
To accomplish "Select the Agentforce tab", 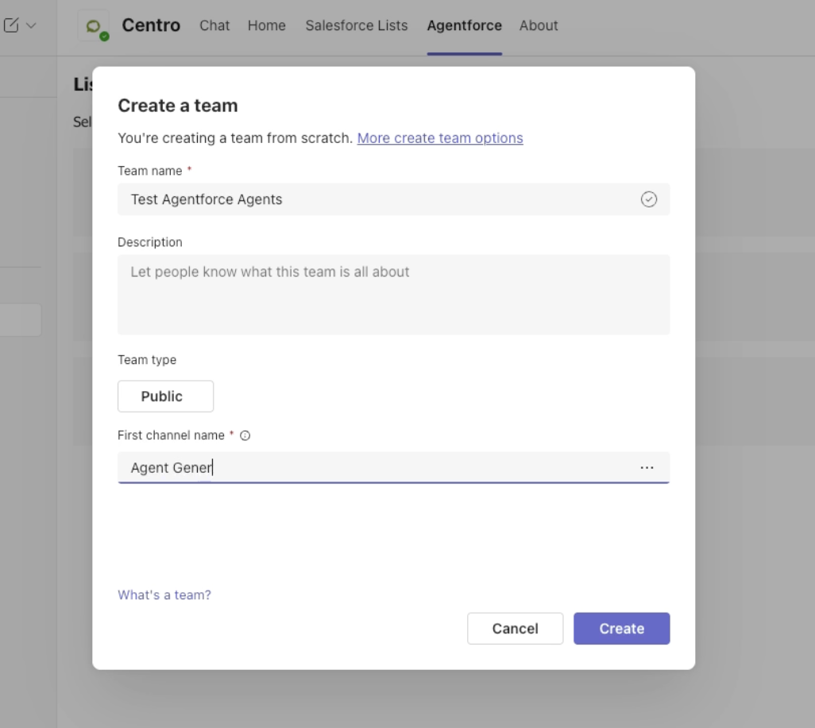I will 465,25.
